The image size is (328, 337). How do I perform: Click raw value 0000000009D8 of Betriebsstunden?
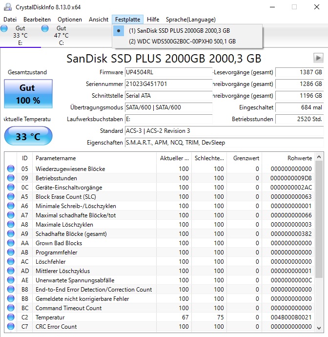click(x=291, y=178)
